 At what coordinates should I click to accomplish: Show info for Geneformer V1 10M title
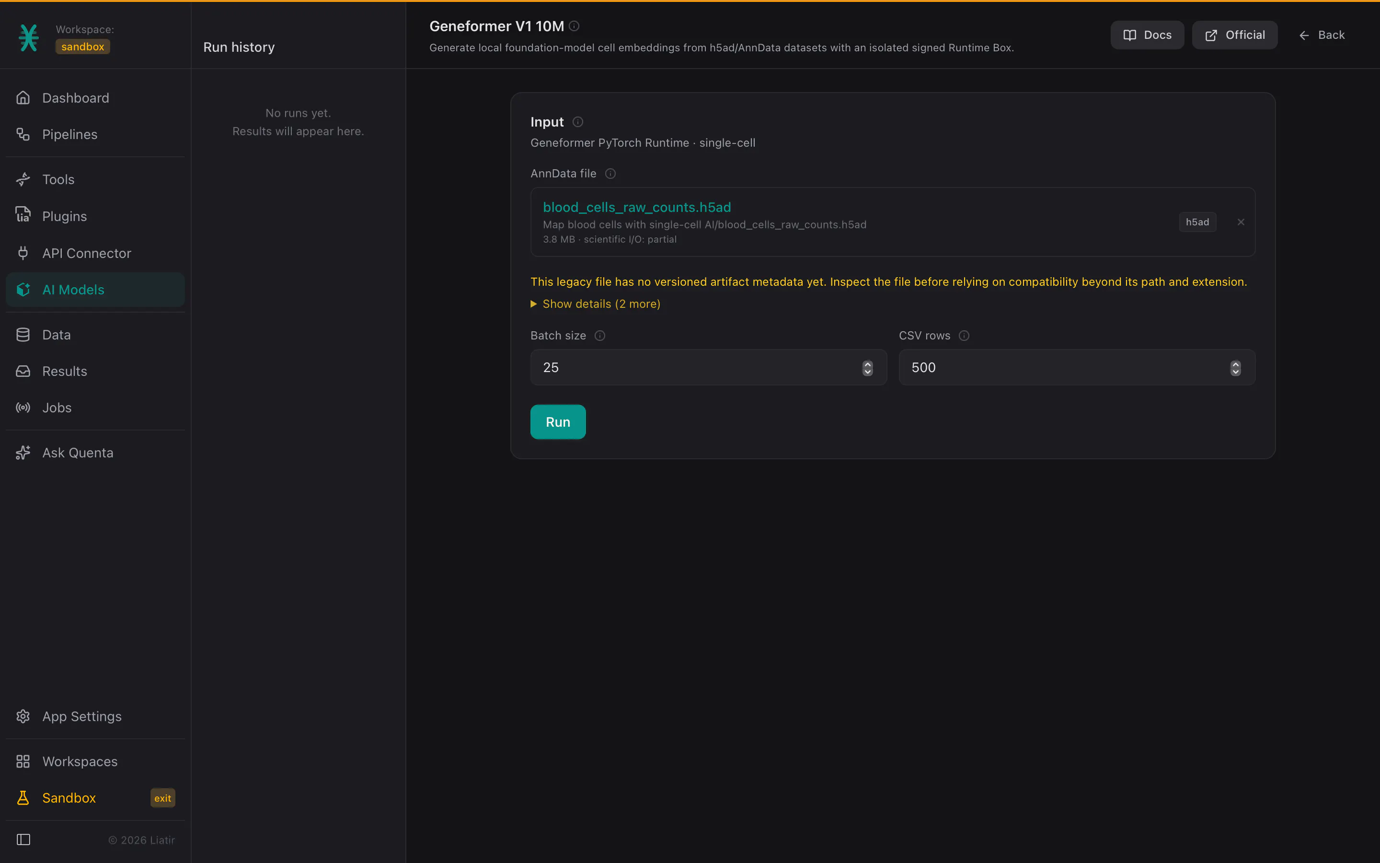[574, 26]
